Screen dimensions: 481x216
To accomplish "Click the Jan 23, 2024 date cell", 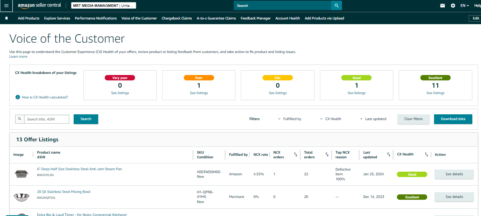I will click(x=374, y=174).
